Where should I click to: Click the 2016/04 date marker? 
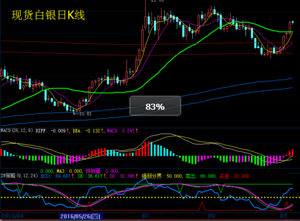pos(13,216)
